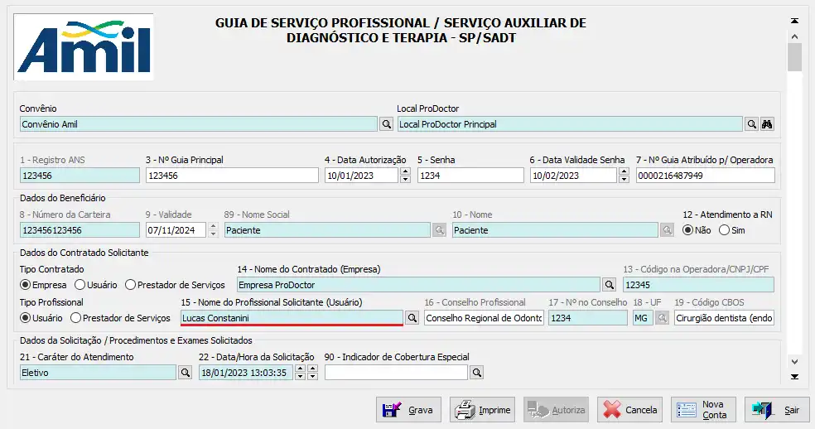This screenshot has width=815, height=429.
Task: Click the Código na Operadora/CNPJ/CPF field
Action: click(x=698, y=285)
